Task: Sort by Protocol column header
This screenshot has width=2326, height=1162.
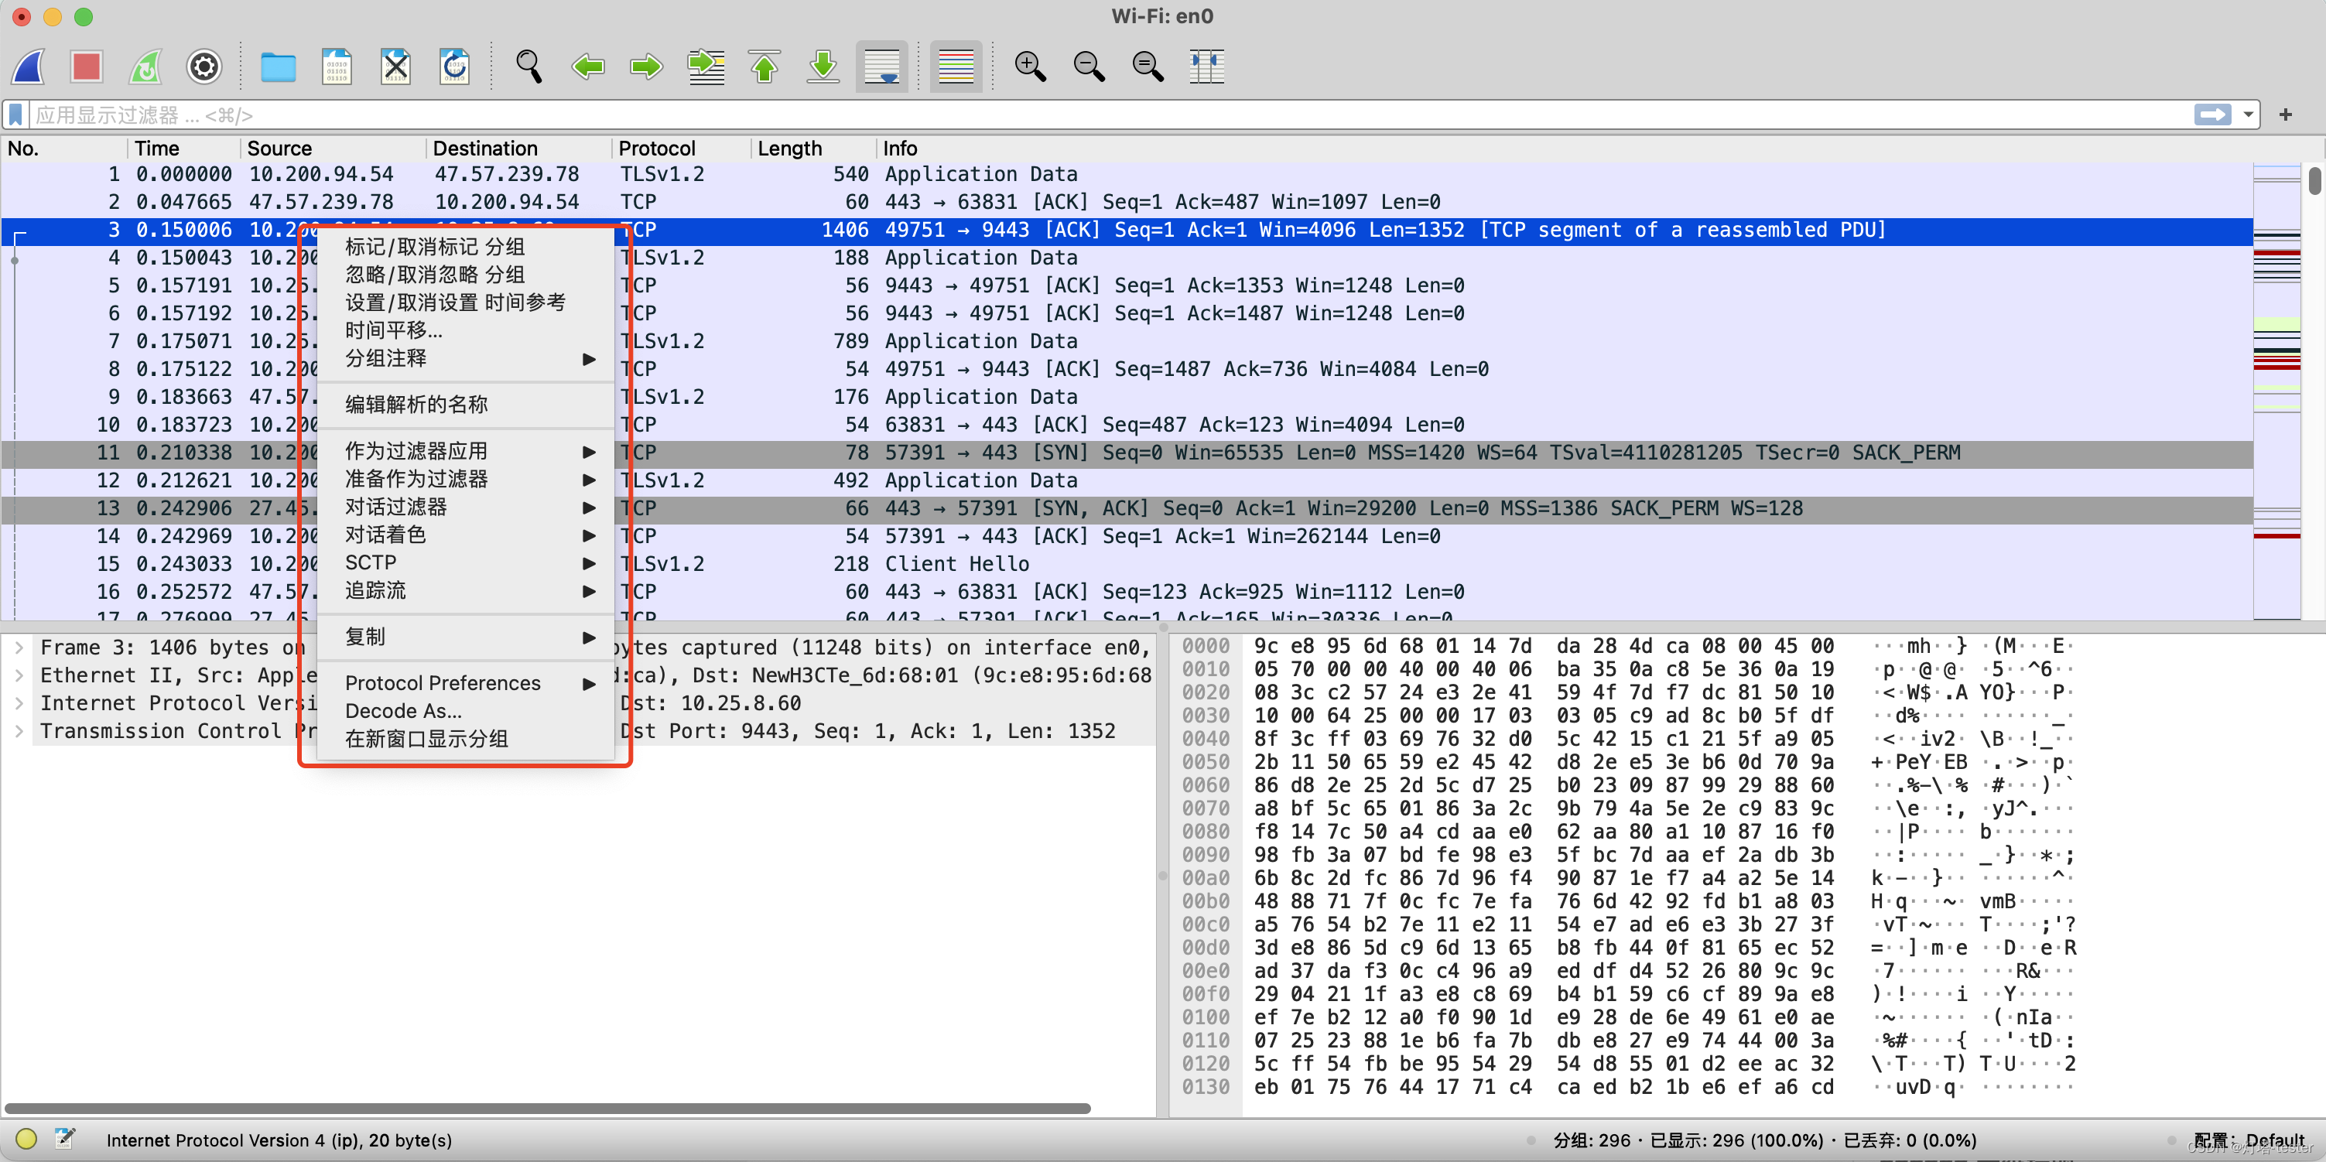Action: click(681, 148)
